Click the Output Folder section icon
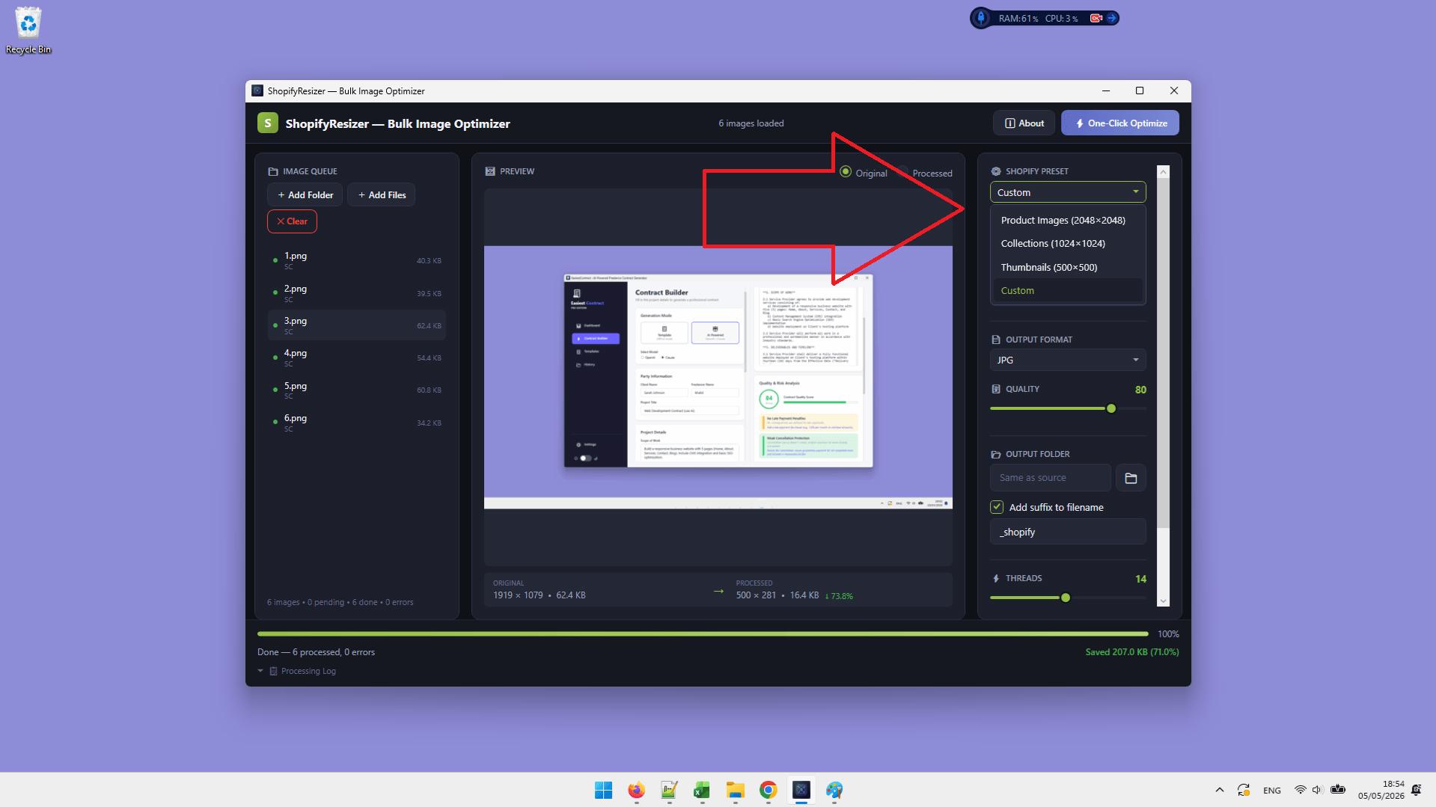Image resolution: width=1436 pixels, height=807 pixels. coord(995,454)
